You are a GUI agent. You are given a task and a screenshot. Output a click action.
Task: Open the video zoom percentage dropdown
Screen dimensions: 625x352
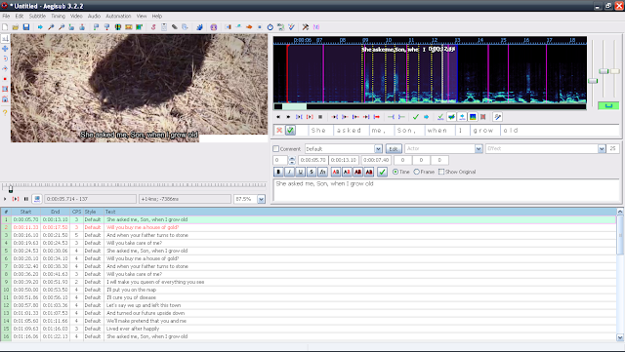261,199
